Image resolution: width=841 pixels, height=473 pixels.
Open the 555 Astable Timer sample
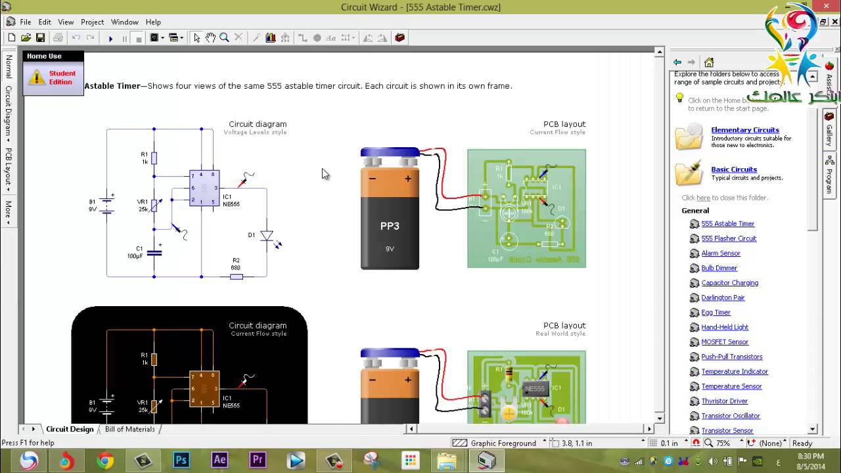pos(728,224)
